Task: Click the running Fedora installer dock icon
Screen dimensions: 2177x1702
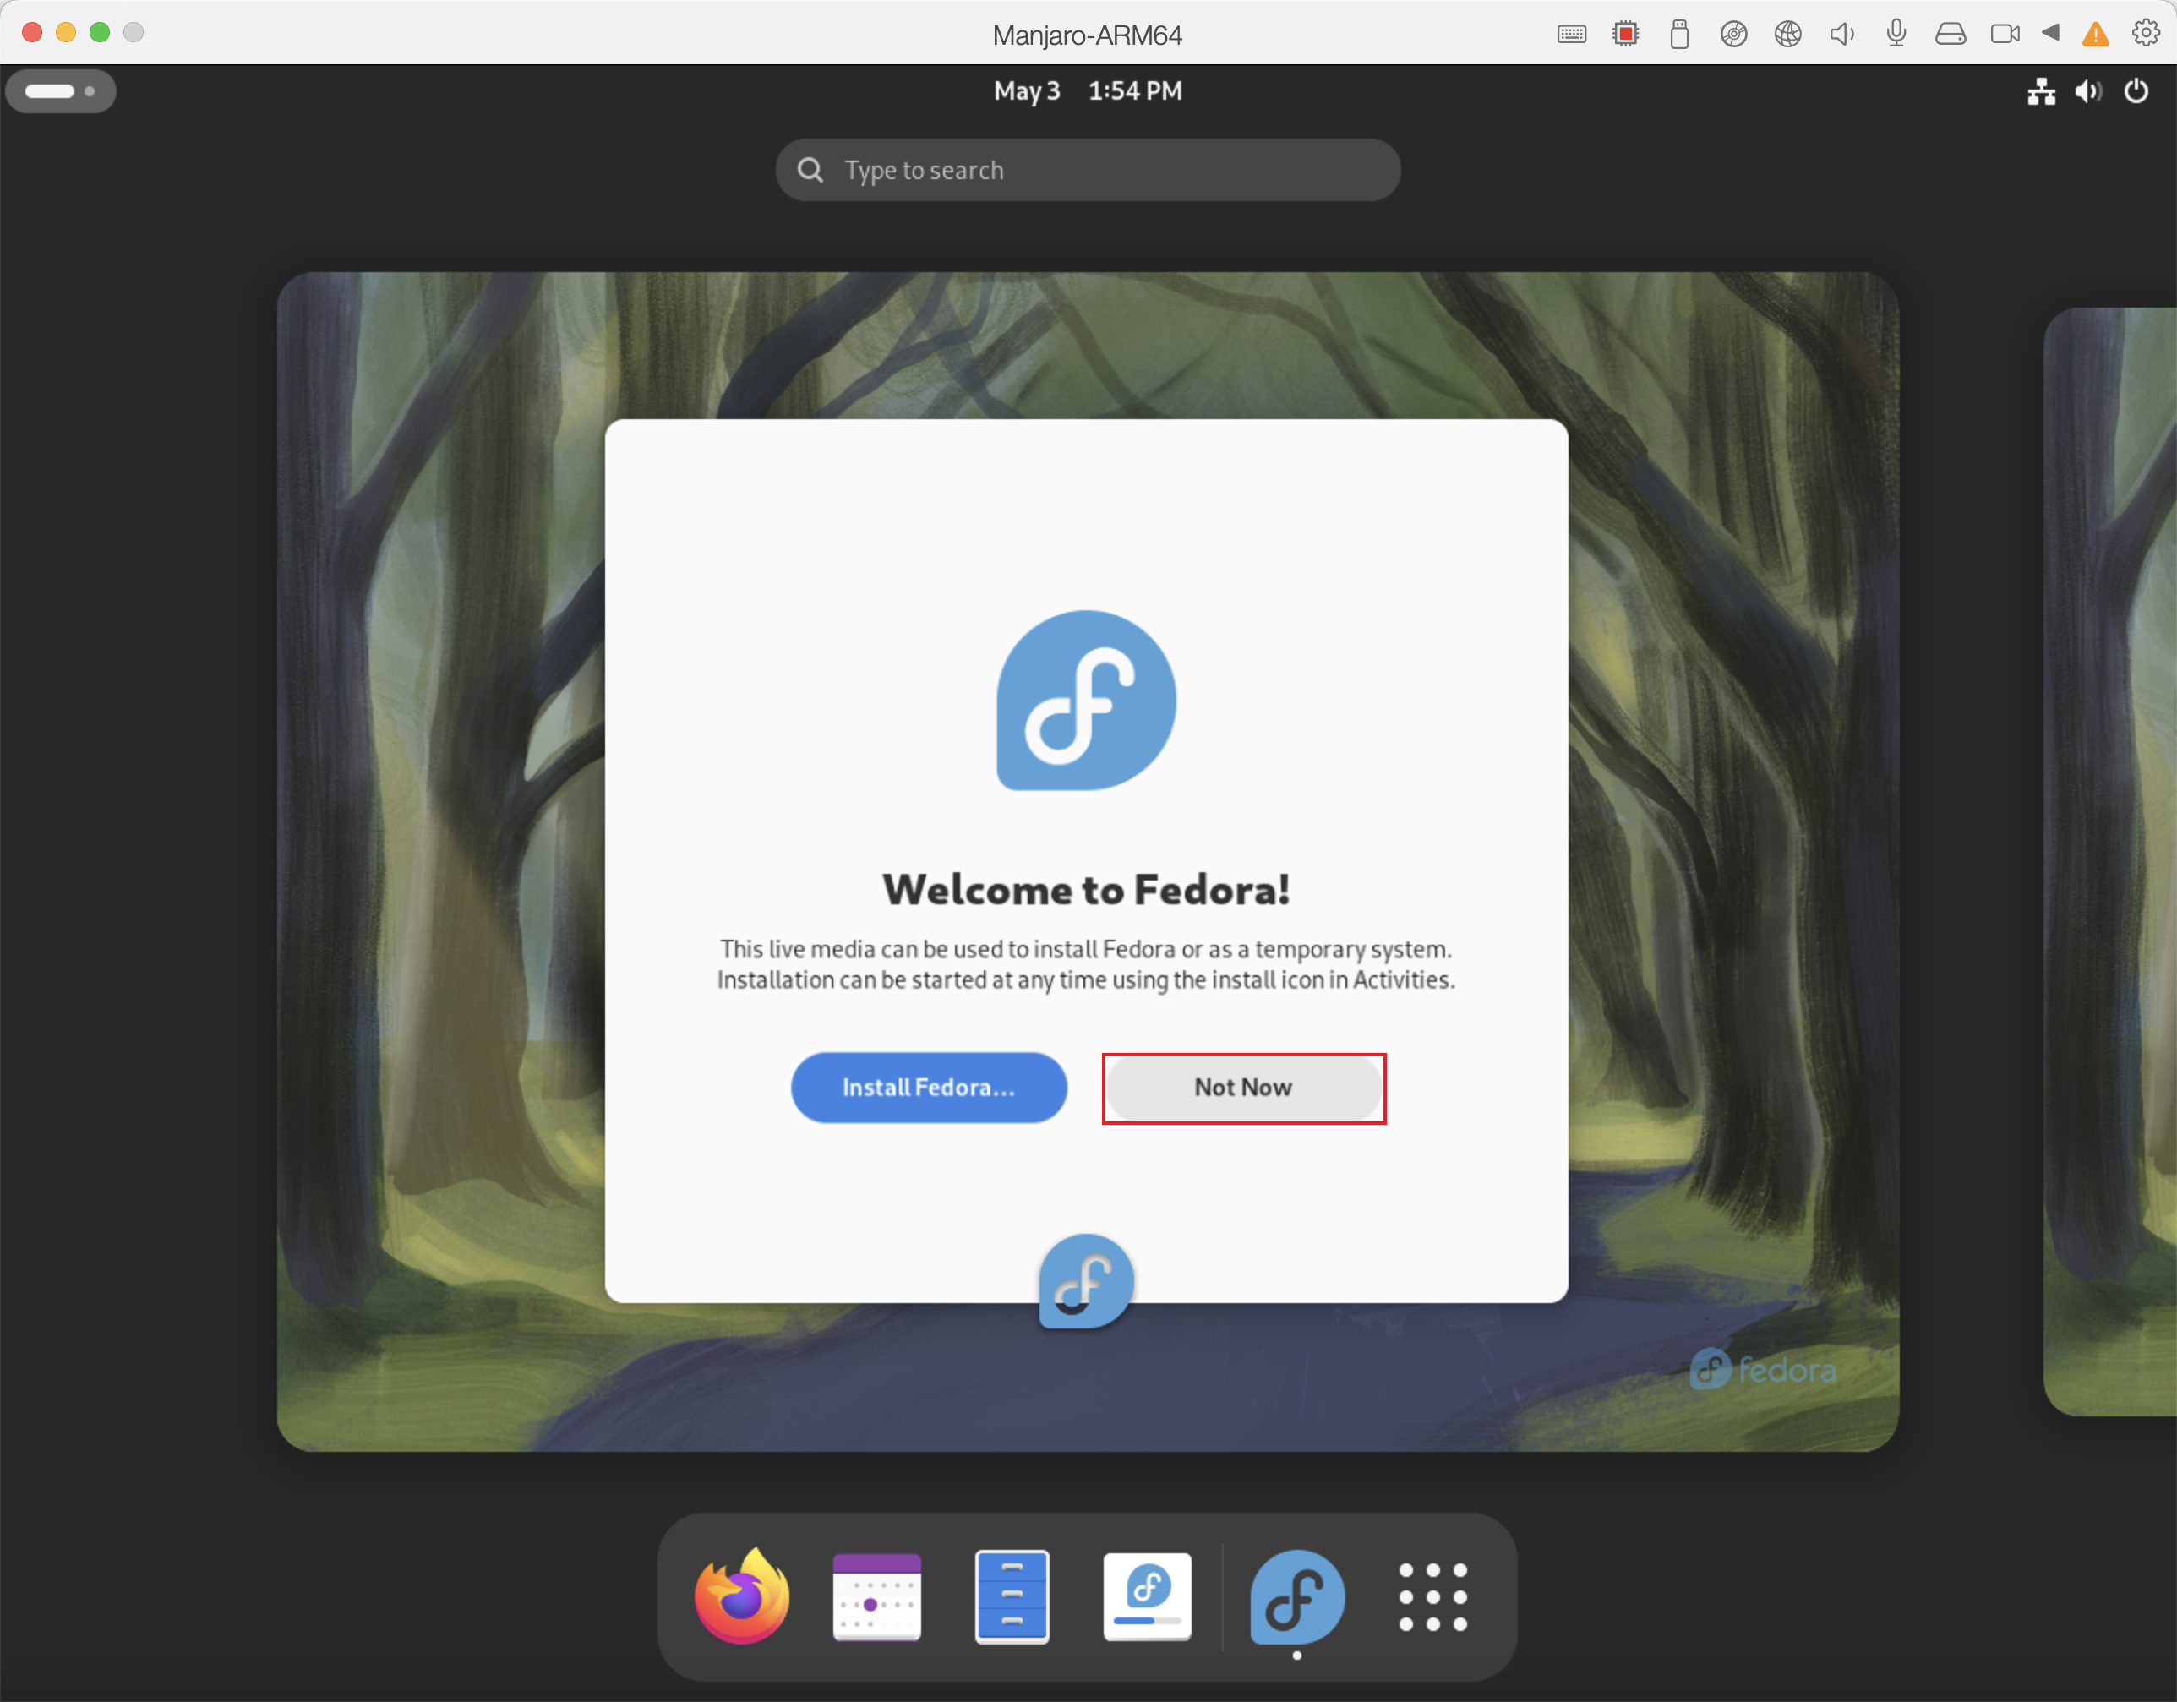Action: (x=1297, y=1596)
